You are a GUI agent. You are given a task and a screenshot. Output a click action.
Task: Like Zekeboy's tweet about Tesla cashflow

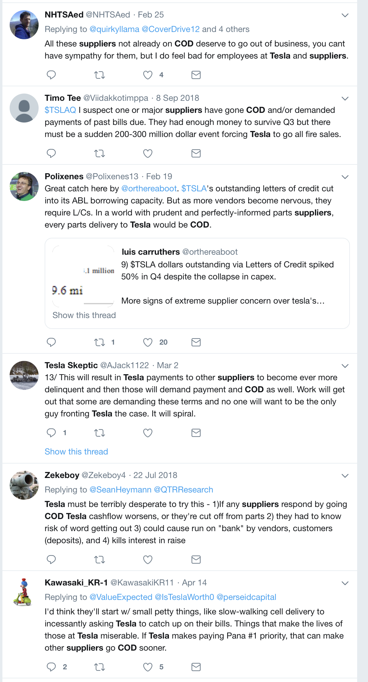point(148,559)
